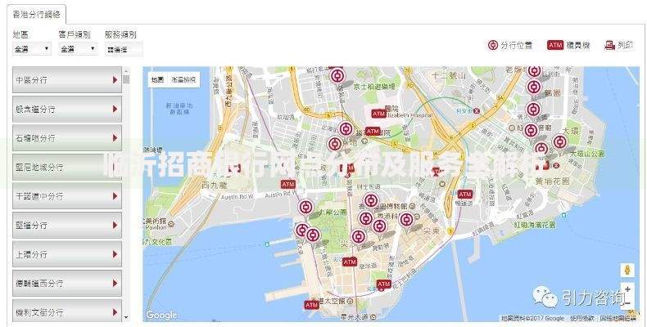Viewport: 647px width, 327px height.
Task: Click the 服務類別 service type field
Action: tap(124, 49)
